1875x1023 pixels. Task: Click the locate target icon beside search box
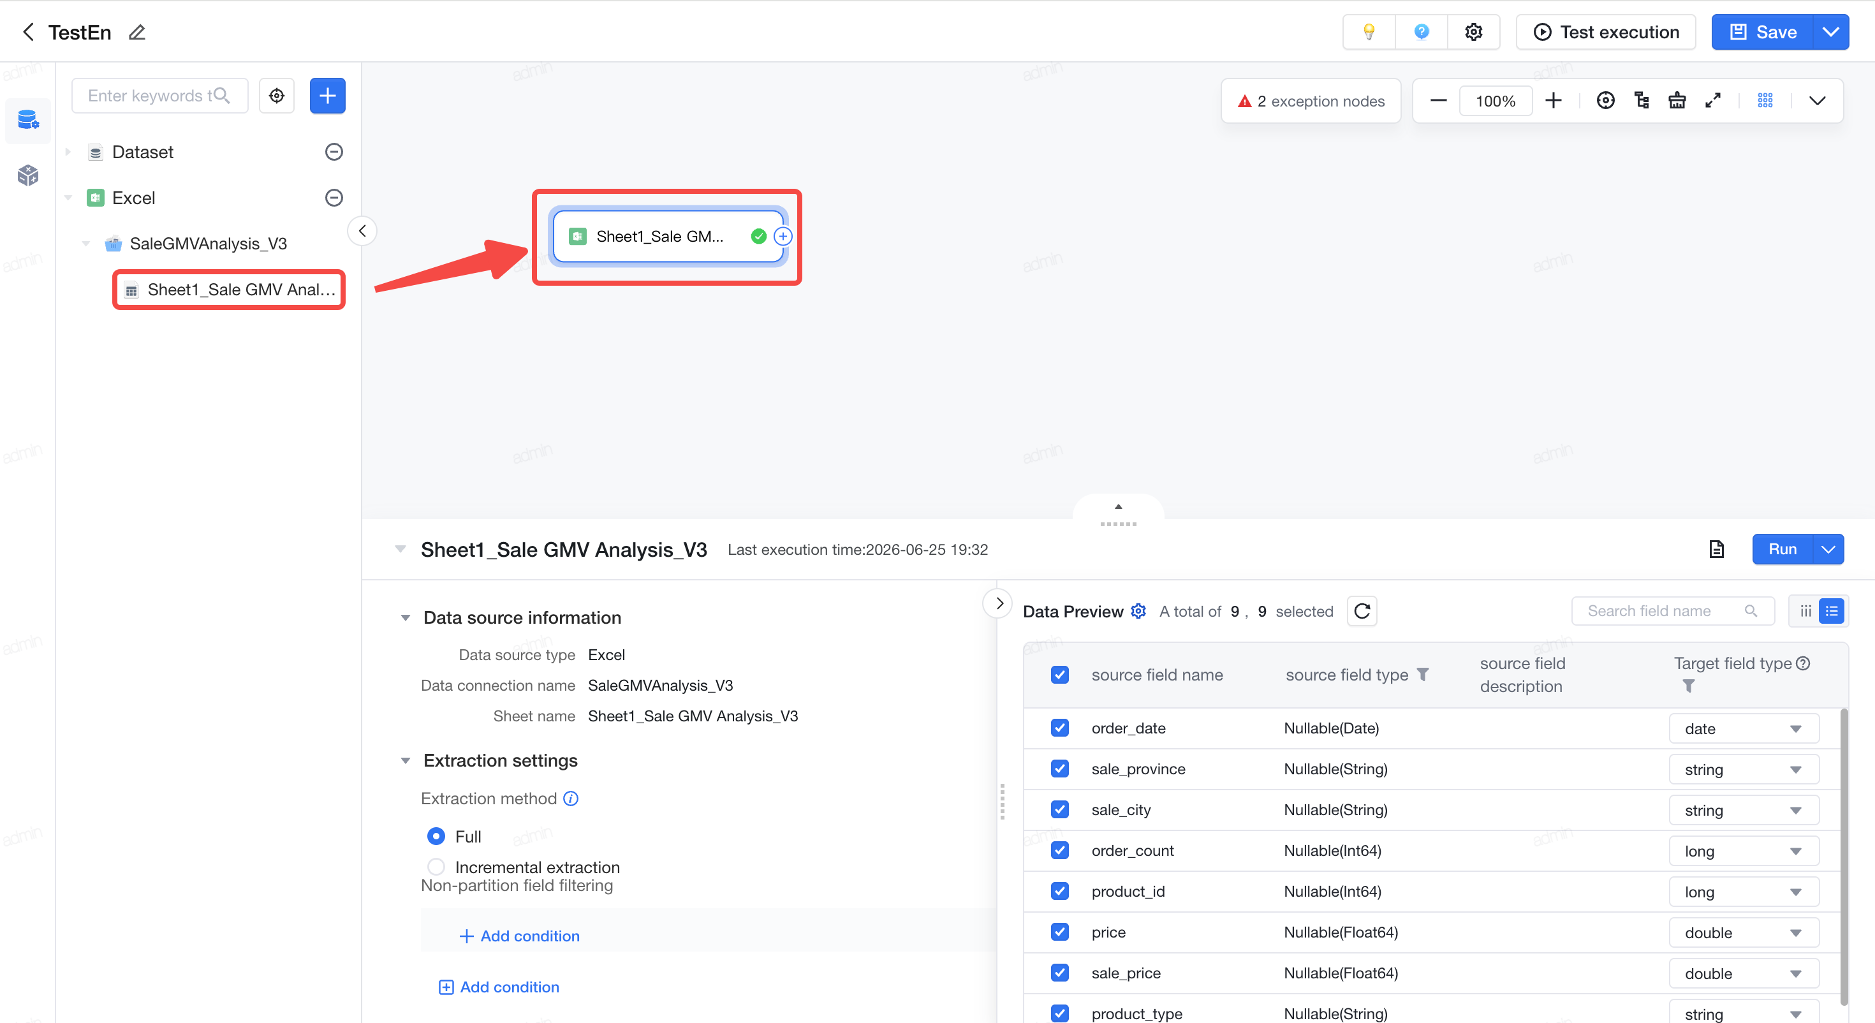tap(277, 96)
